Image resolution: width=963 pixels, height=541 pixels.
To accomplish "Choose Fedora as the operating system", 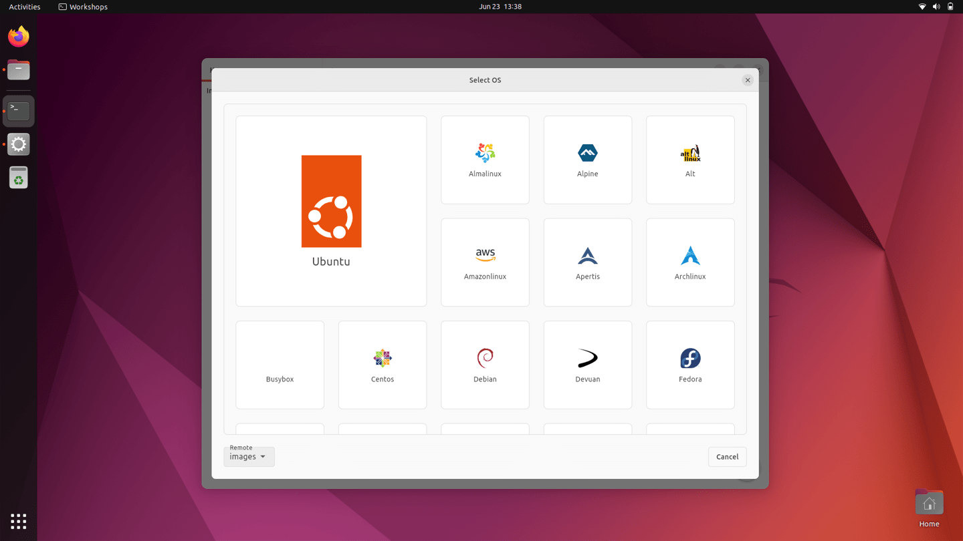I will click(x=689, y=365).
